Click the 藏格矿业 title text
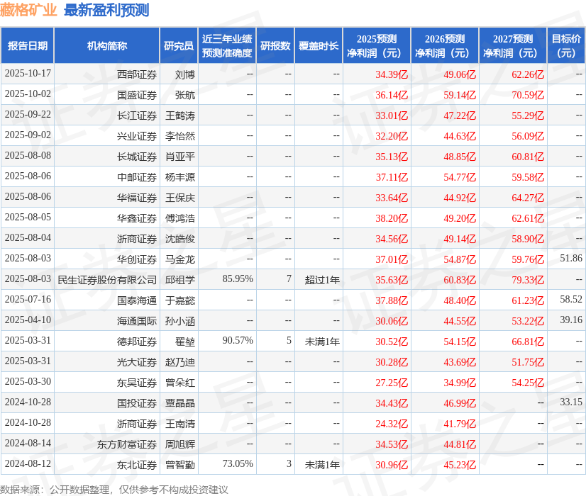This screenshot has width=586, height=496. pos(28,10)
